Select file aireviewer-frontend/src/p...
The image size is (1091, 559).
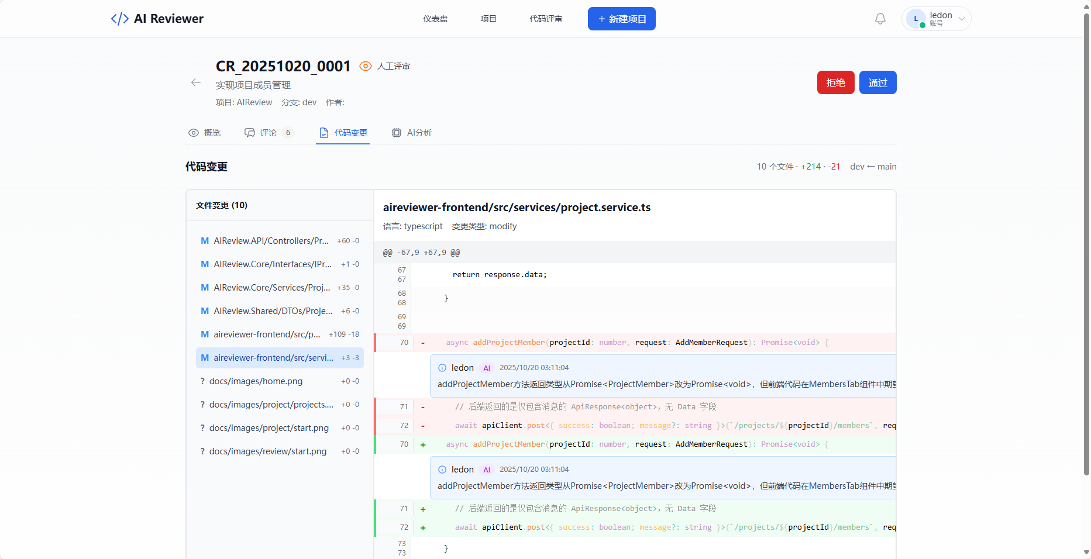[x=280, y=334]
